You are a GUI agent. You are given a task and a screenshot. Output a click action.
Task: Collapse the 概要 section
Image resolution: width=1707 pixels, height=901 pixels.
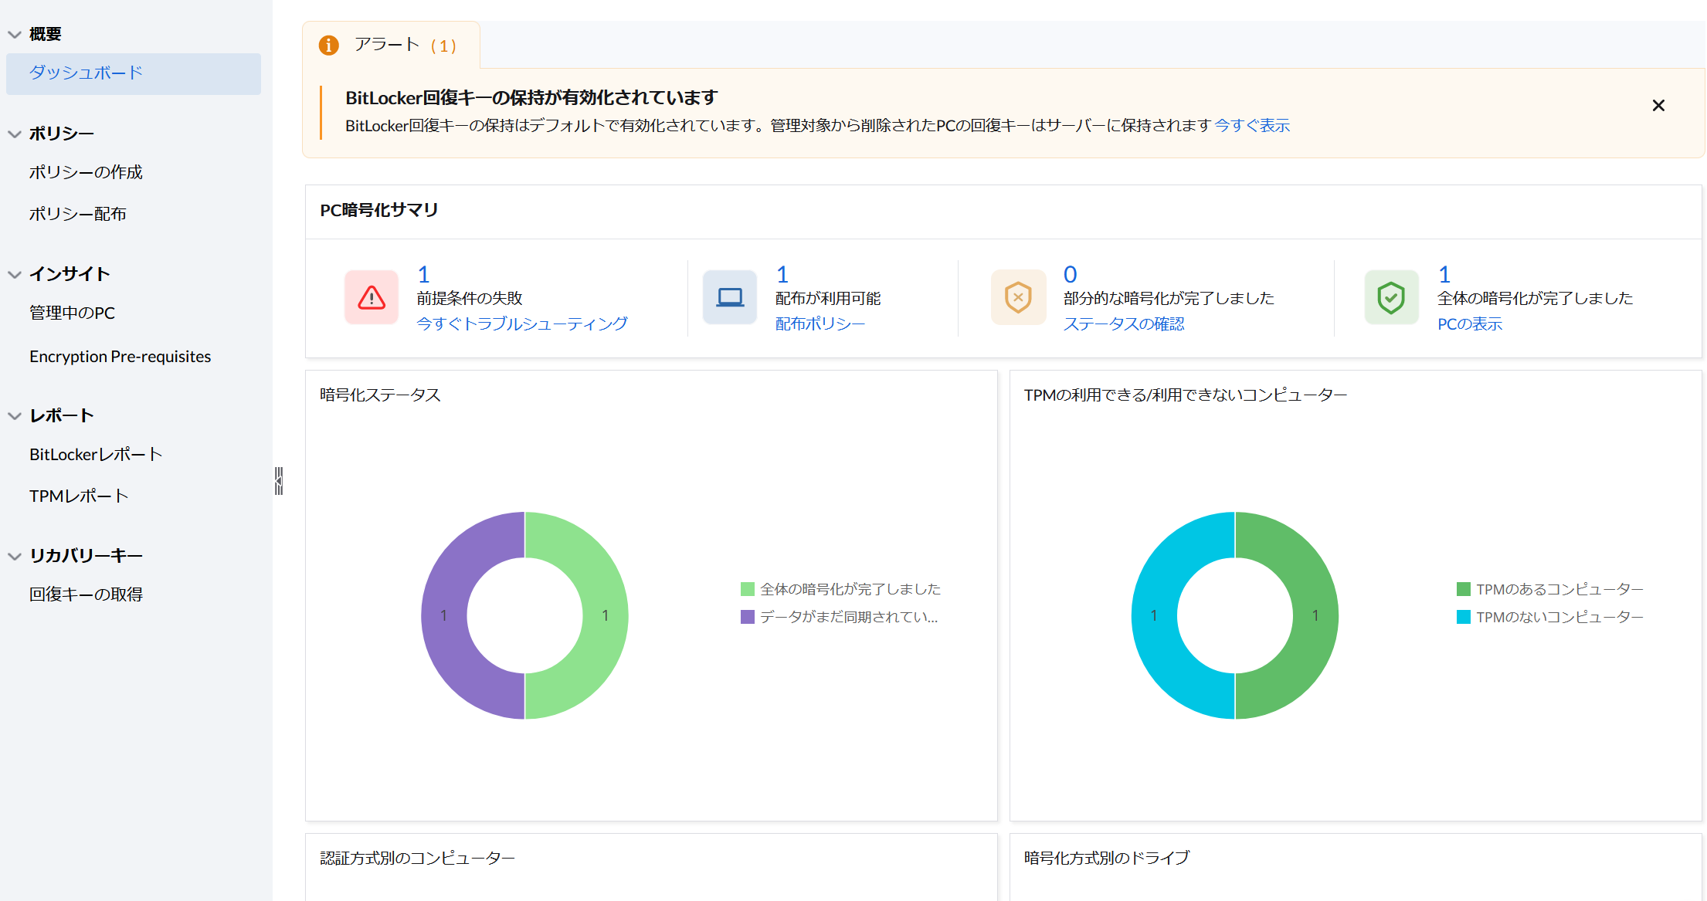pyautogui.click(x=15, y=34)
